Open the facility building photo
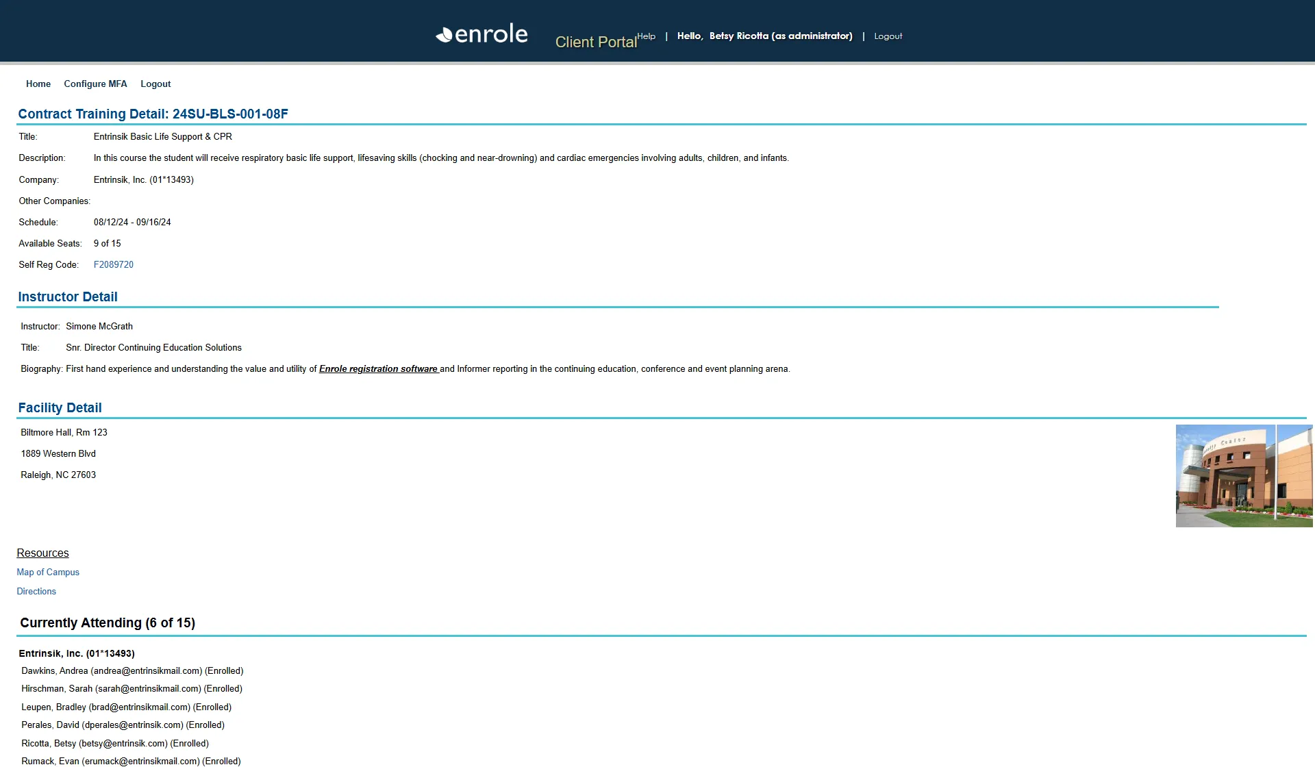 pos(1243,475)
